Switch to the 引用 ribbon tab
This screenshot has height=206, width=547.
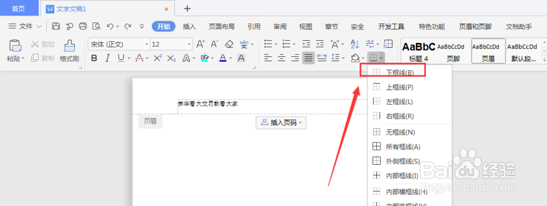point(254,26)
